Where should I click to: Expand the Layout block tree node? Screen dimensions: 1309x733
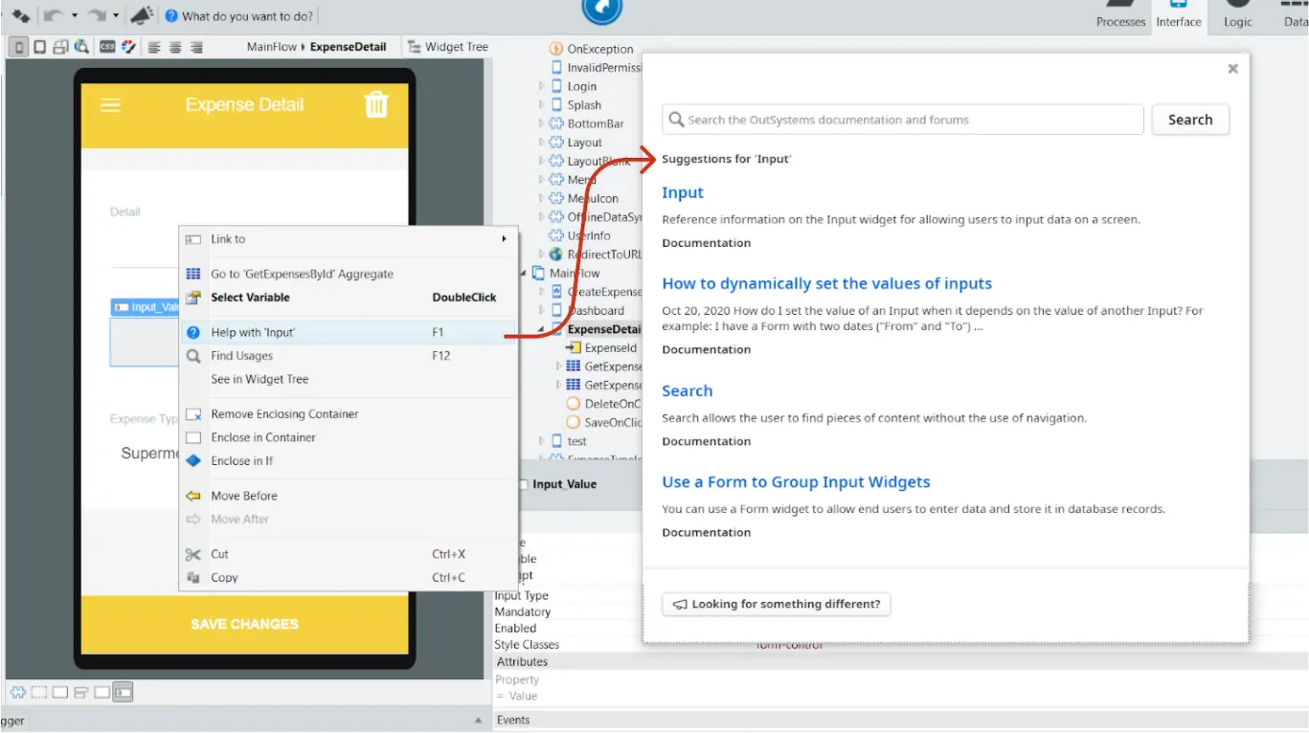[542, 143]
